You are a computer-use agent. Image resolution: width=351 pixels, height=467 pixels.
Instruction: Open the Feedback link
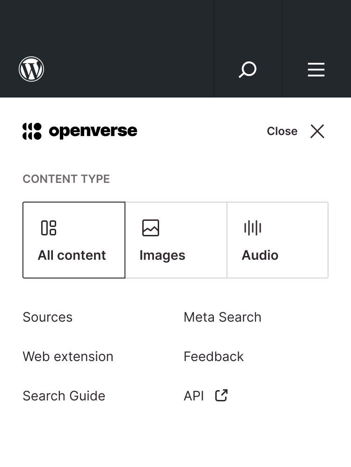click(213, 357)
